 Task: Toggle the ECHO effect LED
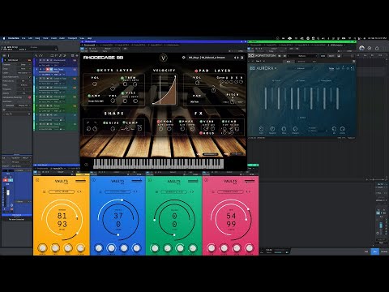pos(223,122)
